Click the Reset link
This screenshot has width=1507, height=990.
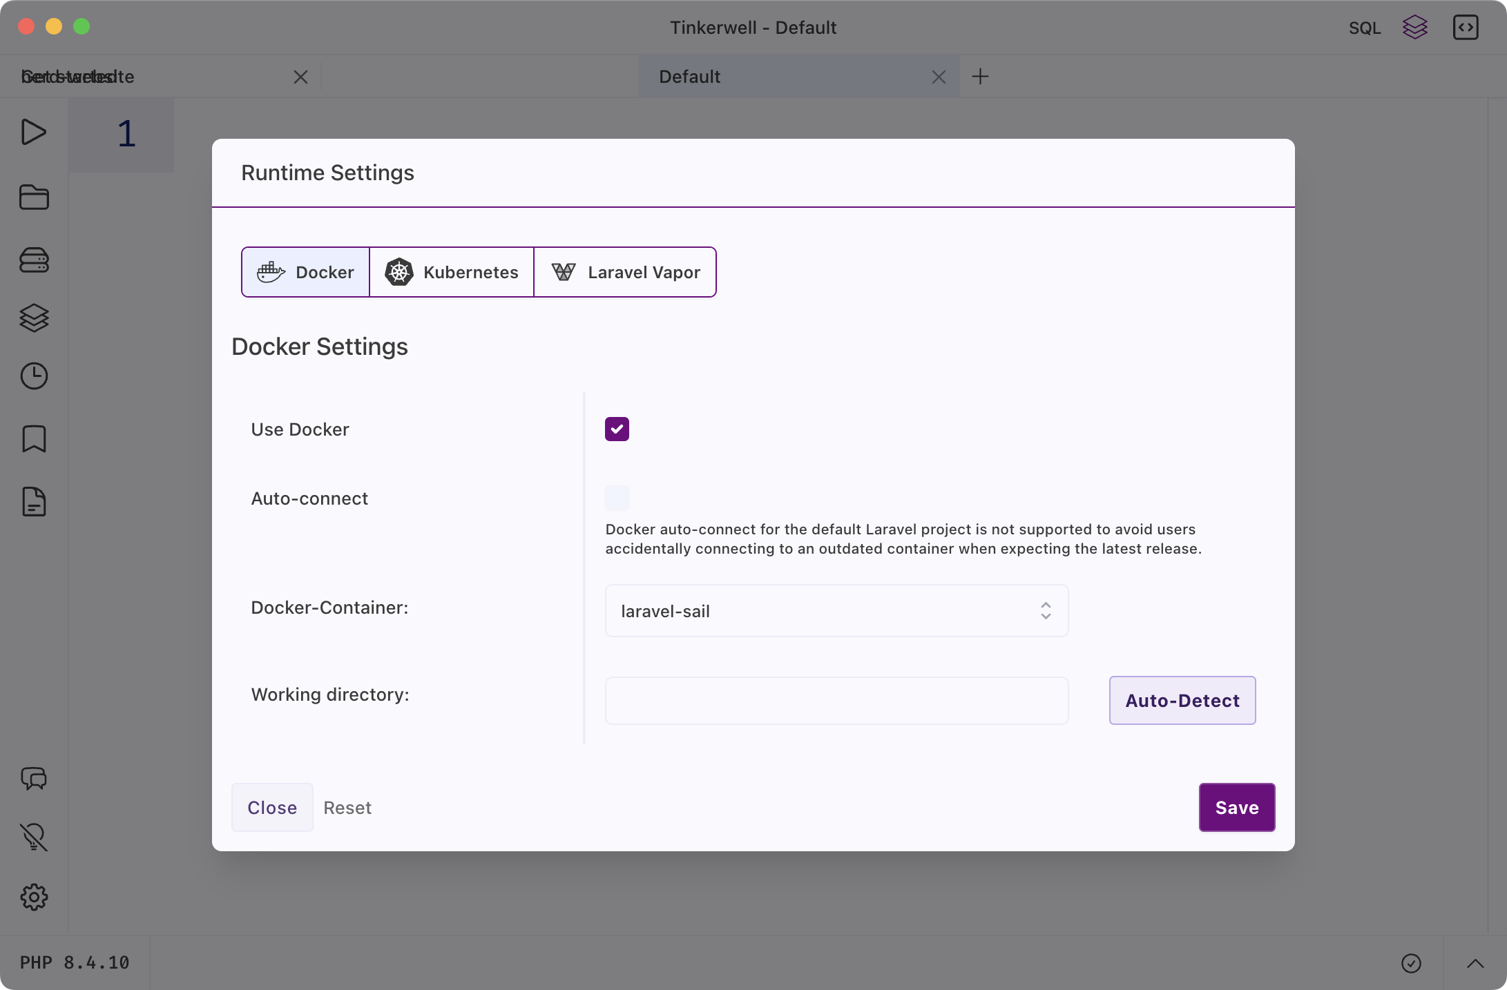click(347, 808)
